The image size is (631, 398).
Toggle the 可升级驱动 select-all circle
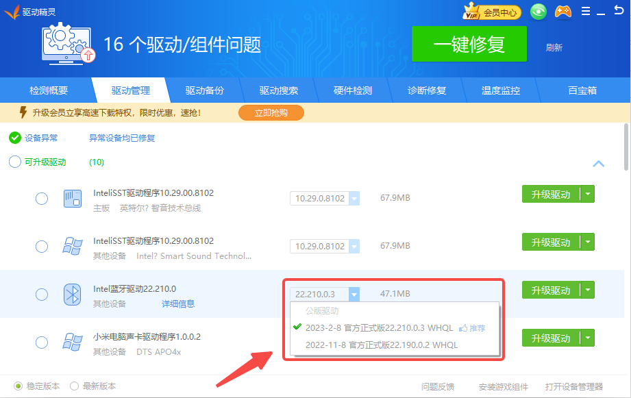tap(15, 162)
